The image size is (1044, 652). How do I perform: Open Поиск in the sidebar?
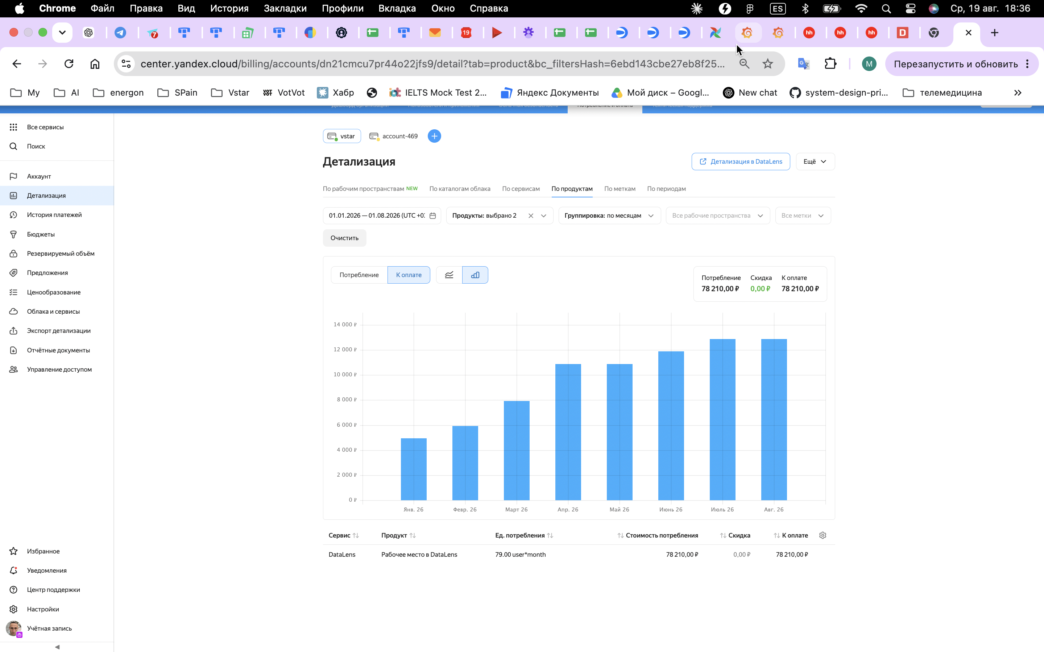pyautogui.click(x=36, y=146)
